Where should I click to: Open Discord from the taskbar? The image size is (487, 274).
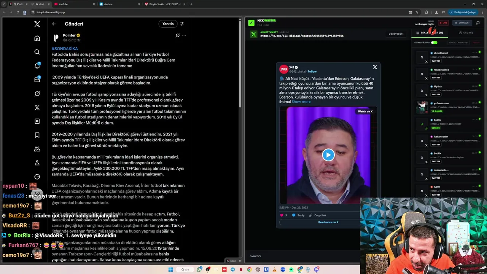point(317,269)
